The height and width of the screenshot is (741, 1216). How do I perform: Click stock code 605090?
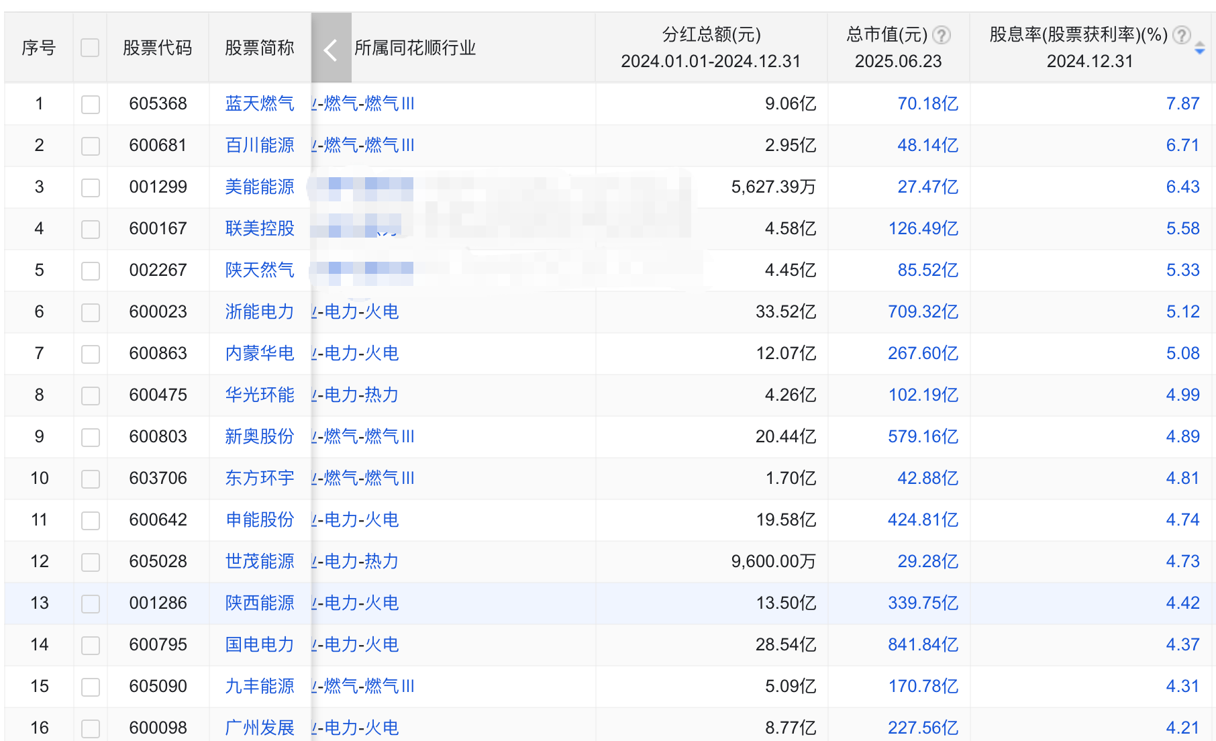pyautogui.click(x=158, y=686)
